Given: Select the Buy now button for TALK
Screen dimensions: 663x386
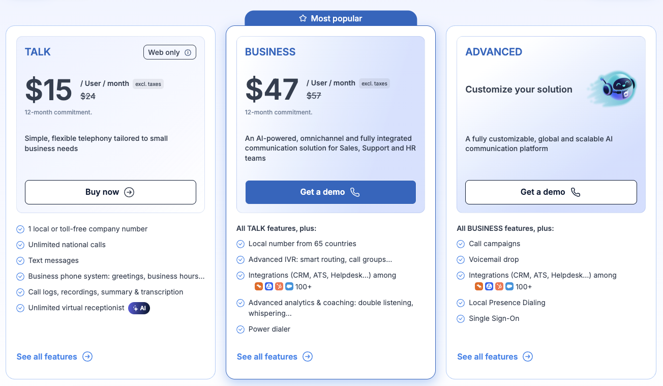Looking at the screenshot, I should [110, 192].
